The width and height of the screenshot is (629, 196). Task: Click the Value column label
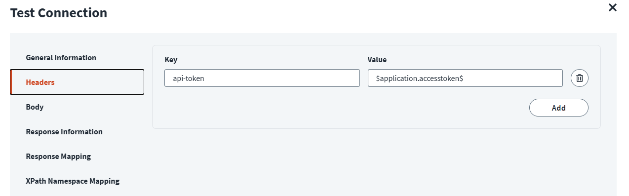[x=377, y=60]
